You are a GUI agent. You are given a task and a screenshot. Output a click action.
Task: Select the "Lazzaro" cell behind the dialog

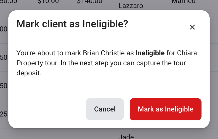pyautogui.click(x=131, y=6)
